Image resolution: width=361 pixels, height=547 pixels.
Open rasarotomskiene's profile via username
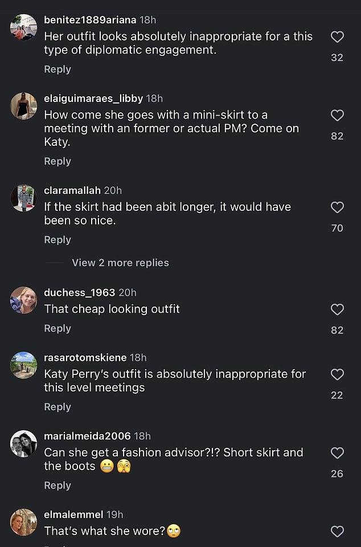[x=85, y=357]
